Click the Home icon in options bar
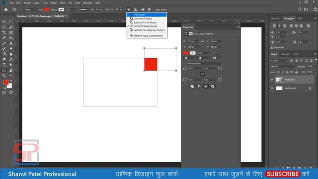This screenshot has height=179, width=318. click(x=6, y=9)
